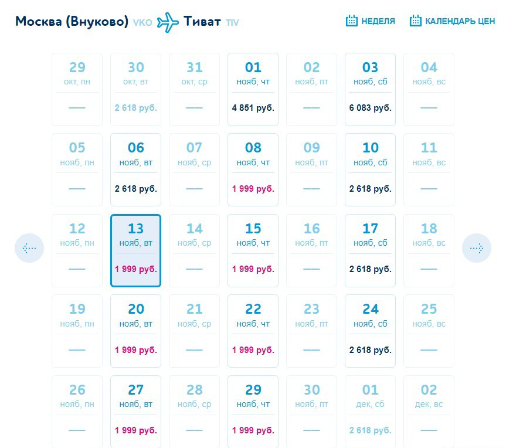Viewport: 506px width, 448px height.
Task: Click the calendar icon beside НЕДЕЛЯ
Action: pos(352,21)
